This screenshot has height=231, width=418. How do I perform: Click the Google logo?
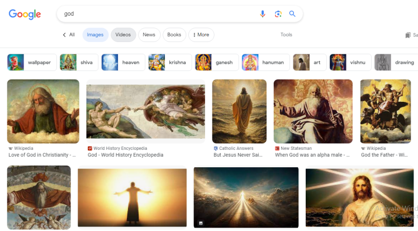[x=25, y=14]
